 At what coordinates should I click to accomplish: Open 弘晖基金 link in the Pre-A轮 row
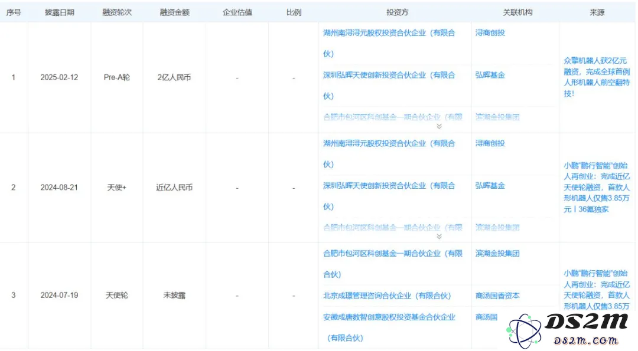point(490,75)
